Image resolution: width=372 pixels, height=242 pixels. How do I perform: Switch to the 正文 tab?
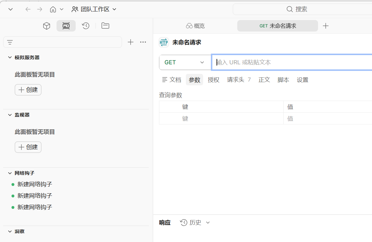pyautogui.click(x=264, y=80)
